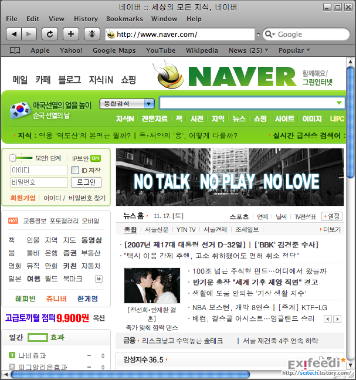This screenshot has height=380, width=356.
Task: Open the 쥬니버 link
Action: [56, 299]
